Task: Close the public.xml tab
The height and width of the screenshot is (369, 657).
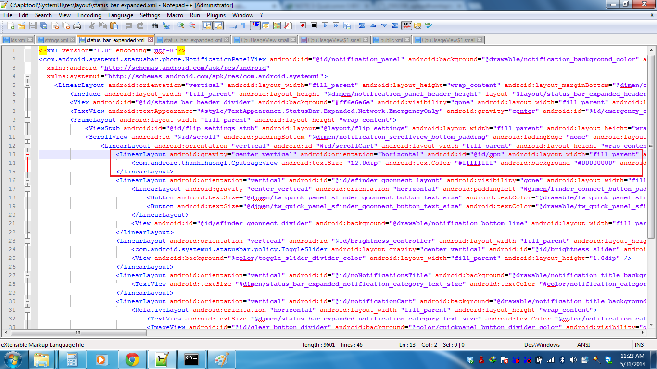Action: [x=408, y=40]
